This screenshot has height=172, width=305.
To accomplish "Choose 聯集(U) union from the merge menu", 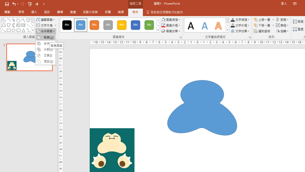I will click(x=45, y=37).
